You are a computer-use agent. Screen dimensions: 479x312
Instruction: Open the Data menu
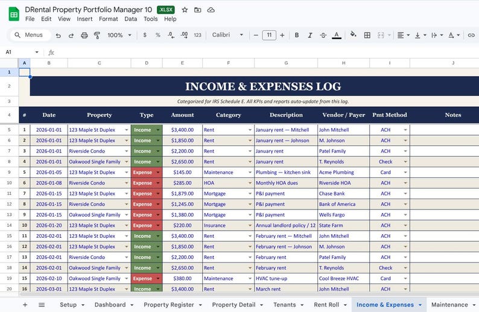tap(131, 19)
